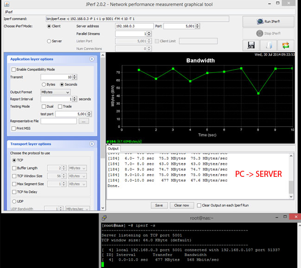Screen dimensions: 301x268
Task: Enable Compatibility Mode checkbox
Action: (x=13, y=69)
